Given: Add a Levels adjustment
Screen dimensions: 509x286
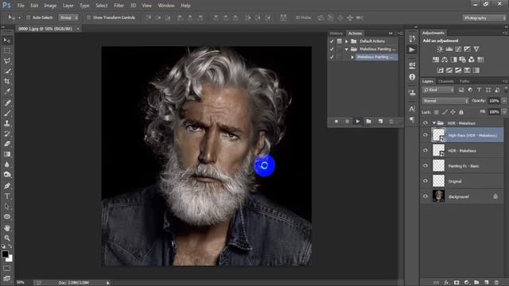Looking at the screenshot, I should (x=449, y=49).
